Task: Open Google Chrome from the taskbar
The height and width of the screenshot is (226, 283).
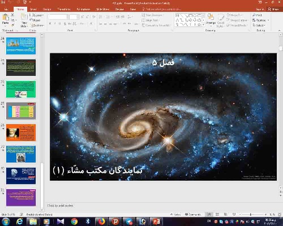Action: 74,221
